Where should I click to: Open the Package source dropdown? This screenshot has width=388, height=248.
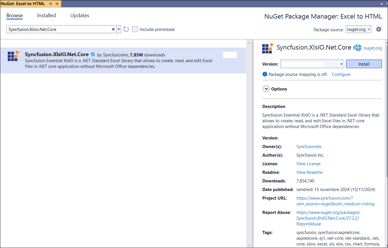pos(358,29)
